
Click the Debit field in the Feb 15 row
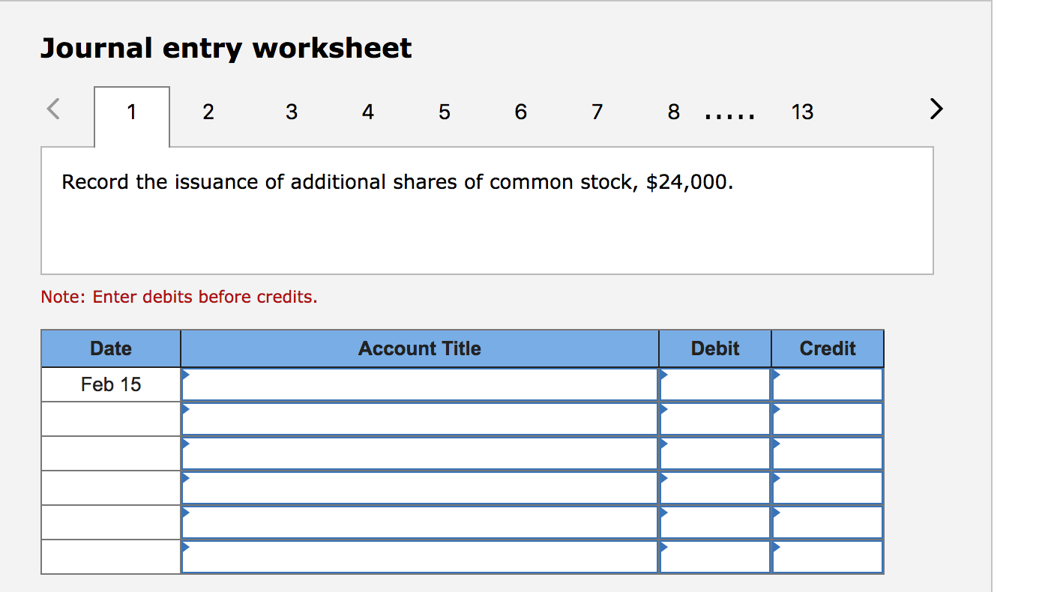coord(715,384)
